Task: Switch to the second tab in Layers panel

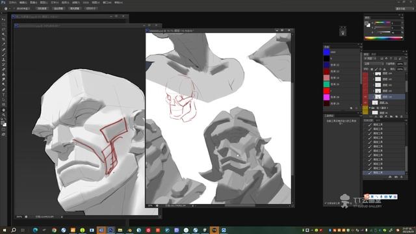Action: 374,54
